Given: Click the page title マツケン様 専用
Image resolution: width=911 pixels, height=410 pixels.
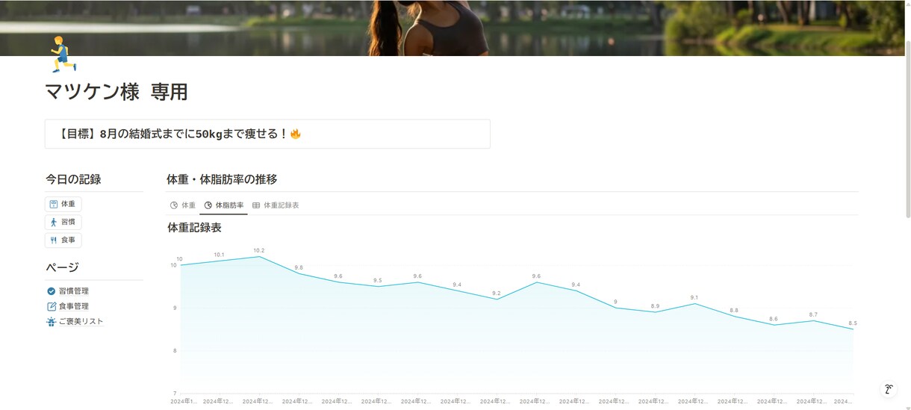Looking at the screenshot, I should coord(116,92).
